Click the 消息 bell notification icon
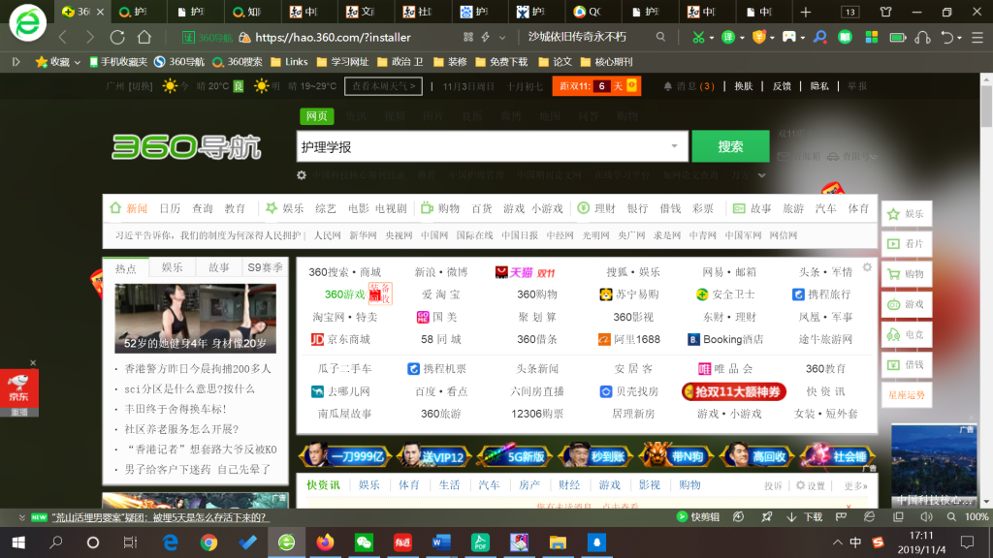Viewport: 993px width, 558px height. 667,86
